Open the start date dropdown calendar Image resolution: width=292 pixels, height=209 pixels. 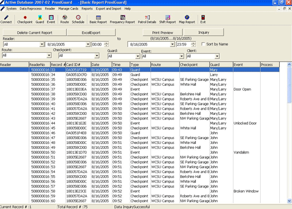click(x=88, y=44)
